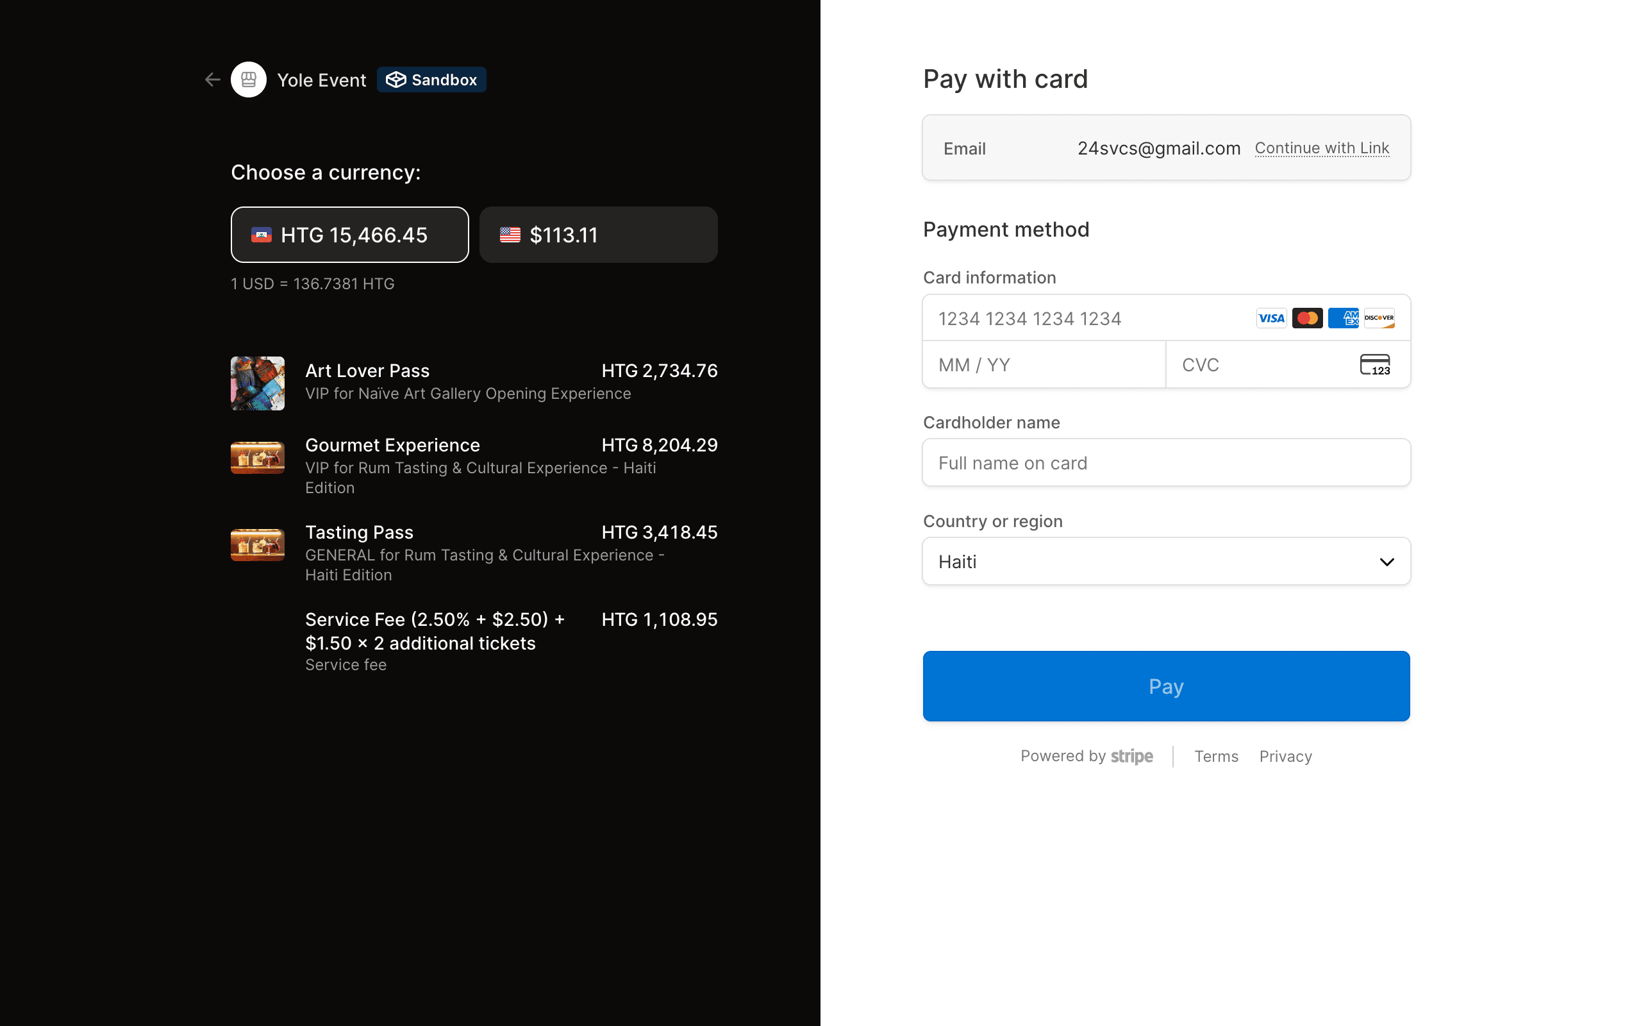The height and width of the screenshot is (1026, 1641).
Task: Open the Terms link
Action: tap(1216, 757)
